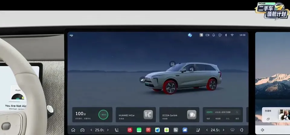Open the HUAWEI HiCar card
The height and width of the screenshot is (135, 290).
coord(136,115)
